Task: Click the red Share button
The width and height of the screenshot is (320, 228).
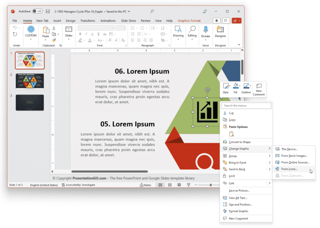Action: coord(236,20)
